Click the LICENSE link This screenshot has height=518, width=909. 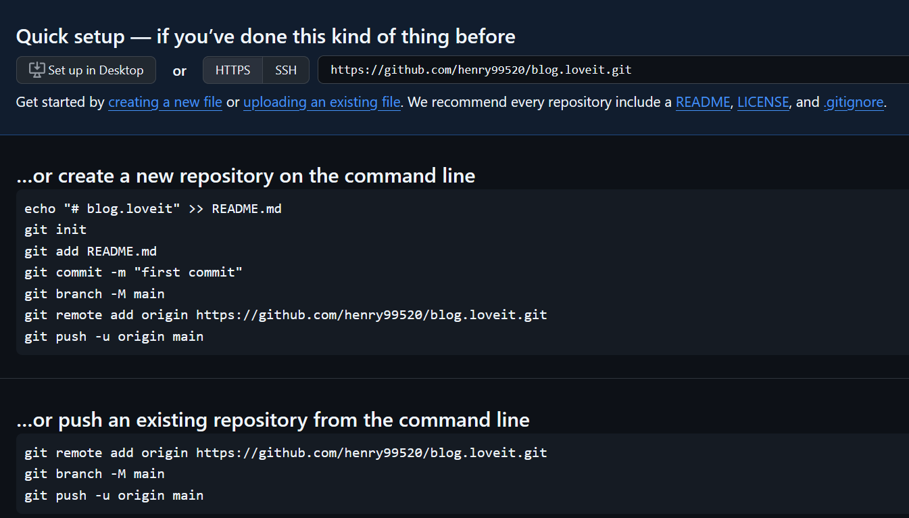[x=763, y=103]
